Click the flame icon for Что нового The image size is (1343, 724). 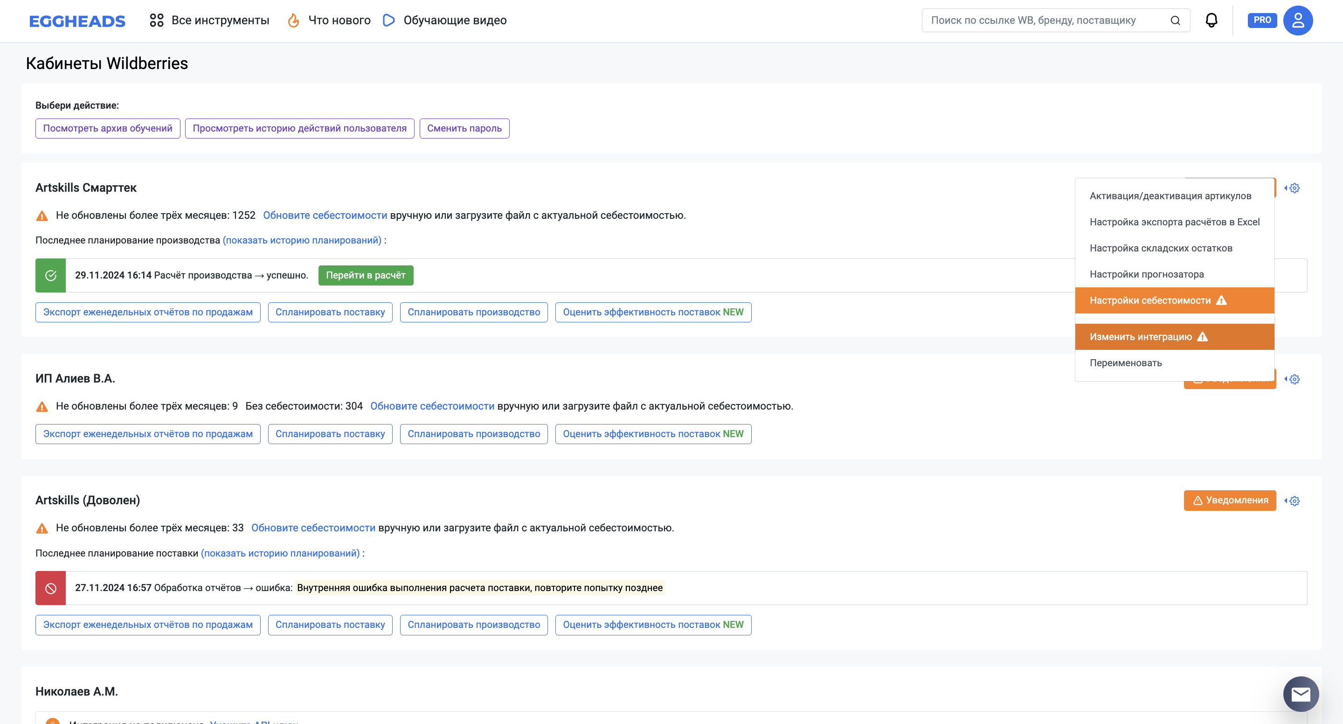[x=293, y=21]
